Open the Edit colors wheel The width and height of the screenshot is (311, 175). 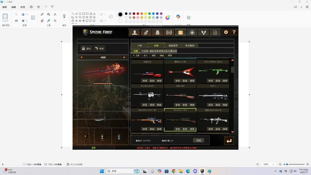pos(167,17)
